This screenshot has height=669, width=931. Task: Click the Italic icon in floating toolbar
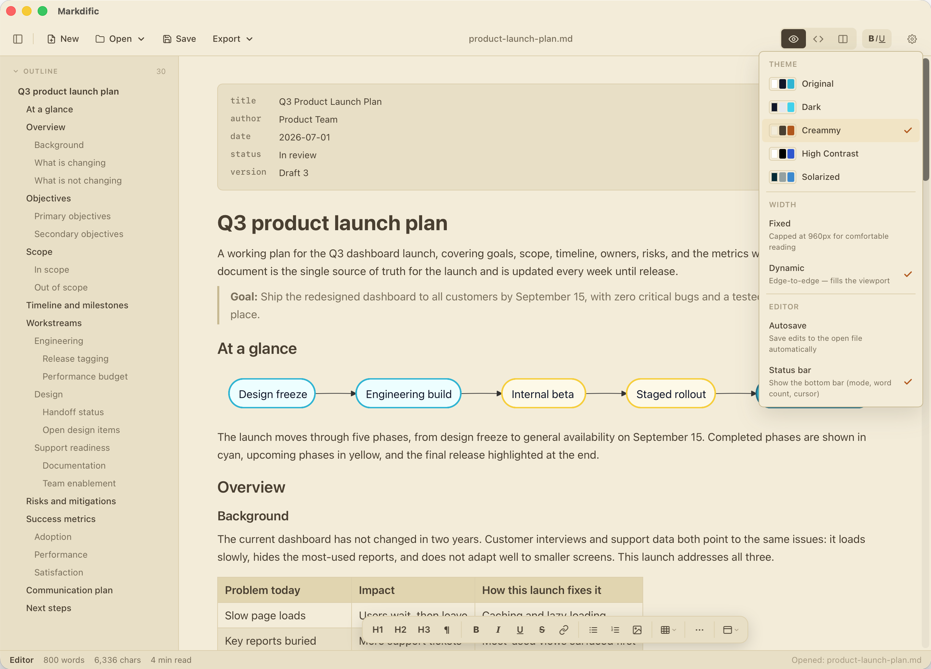498,630
